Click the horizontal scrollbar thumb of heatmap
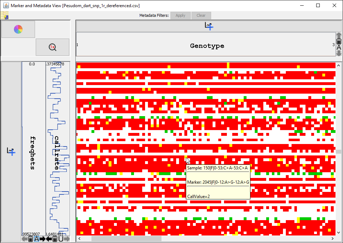The width and height of the screenshot is (343, 243). click(x=126, y=238)
